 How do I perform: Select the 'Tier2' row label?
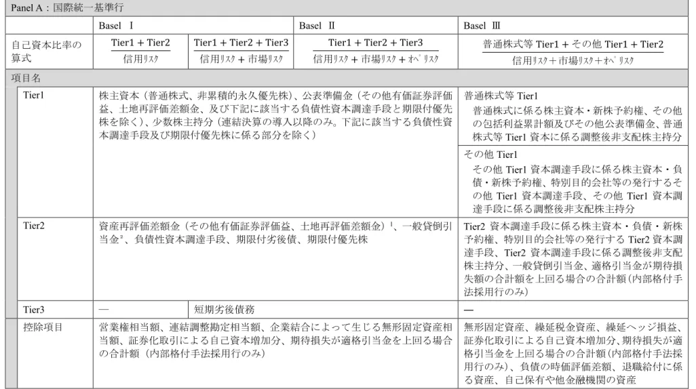click(x=34, y=226)
